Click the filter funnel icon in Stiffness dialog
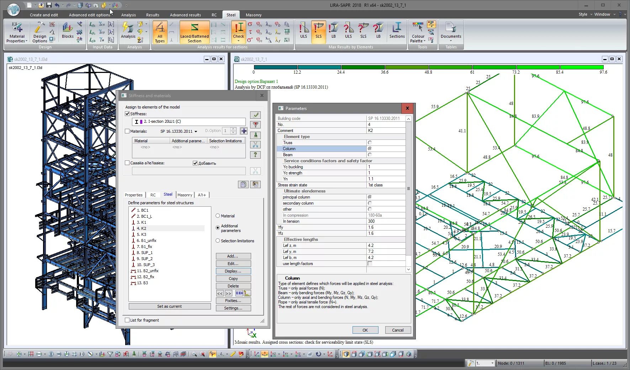 pos(255,125)
